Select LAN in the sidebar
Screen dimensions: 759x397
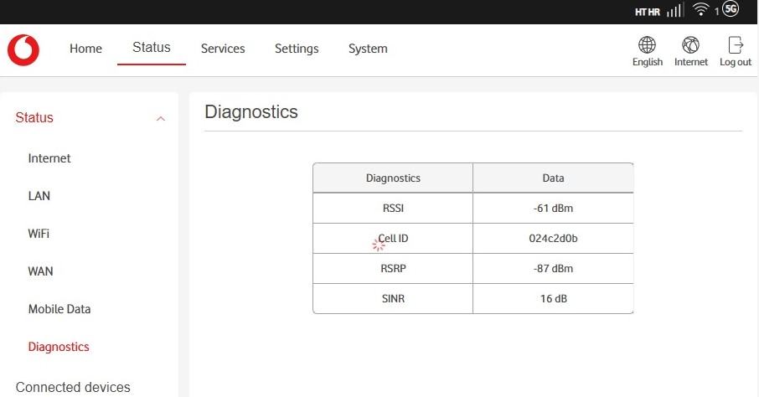[39, 196]
